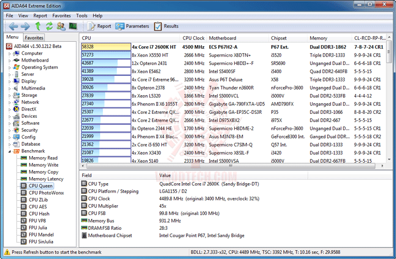The height and width of the screenshot is (259, 396).
Task: Click the warning icon in the status bar
Action: [7, 252]
